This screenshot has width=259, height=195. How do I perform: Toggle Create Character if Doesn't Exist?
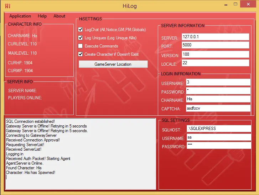(x=81, y=54)
